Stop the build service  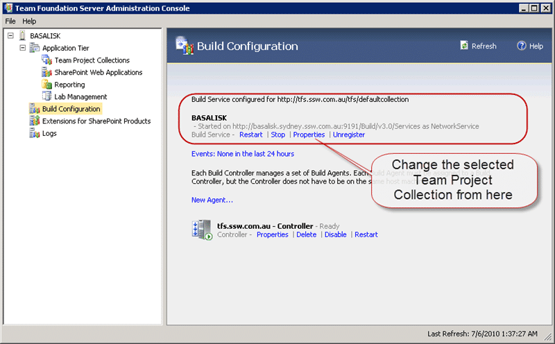pos(278,135)
